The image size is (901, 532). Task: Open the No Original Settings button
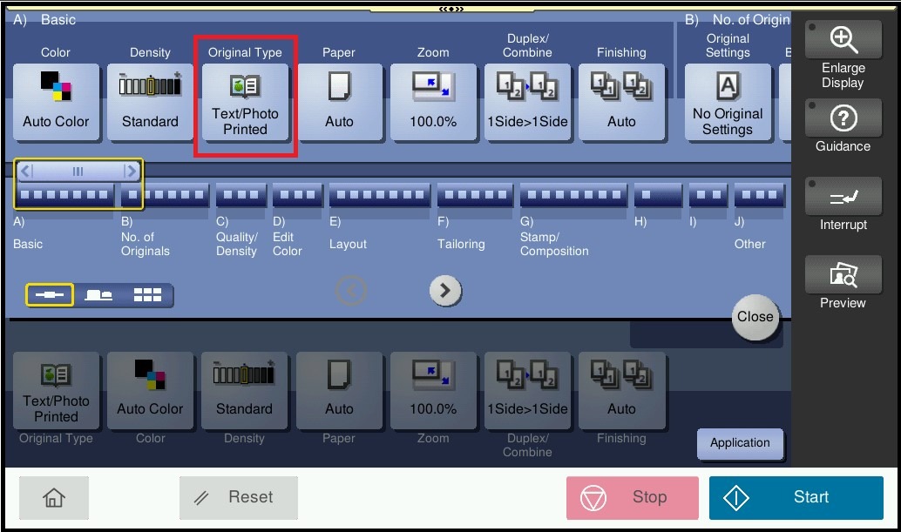click(728, 103)
